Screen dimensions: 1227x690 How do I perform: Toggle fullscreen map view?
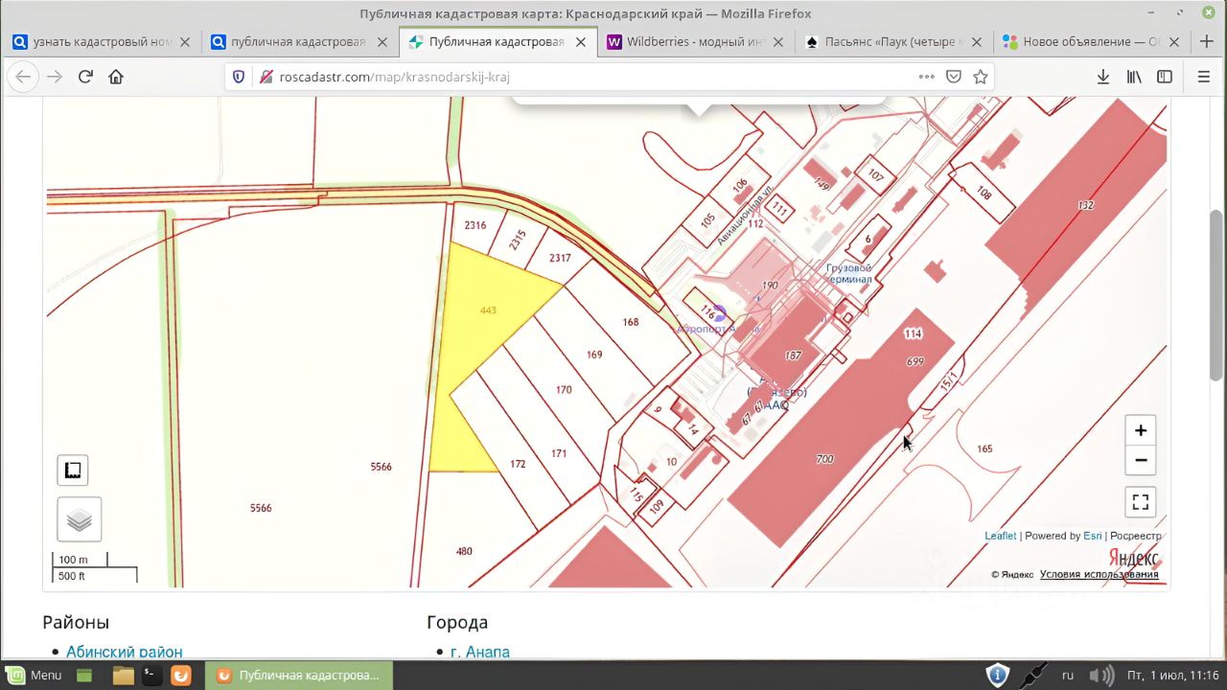tap(1141, 501)
